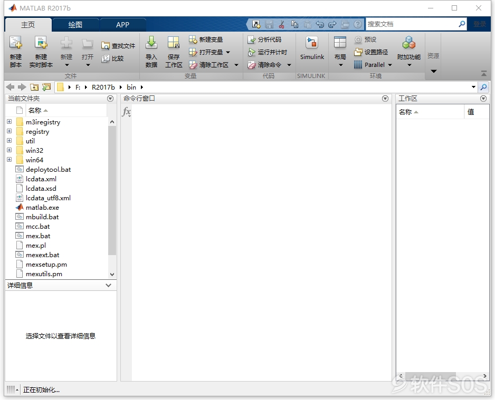Switch to the Plots (绘图) tab
495x400 pixels.
pos(75,25)
